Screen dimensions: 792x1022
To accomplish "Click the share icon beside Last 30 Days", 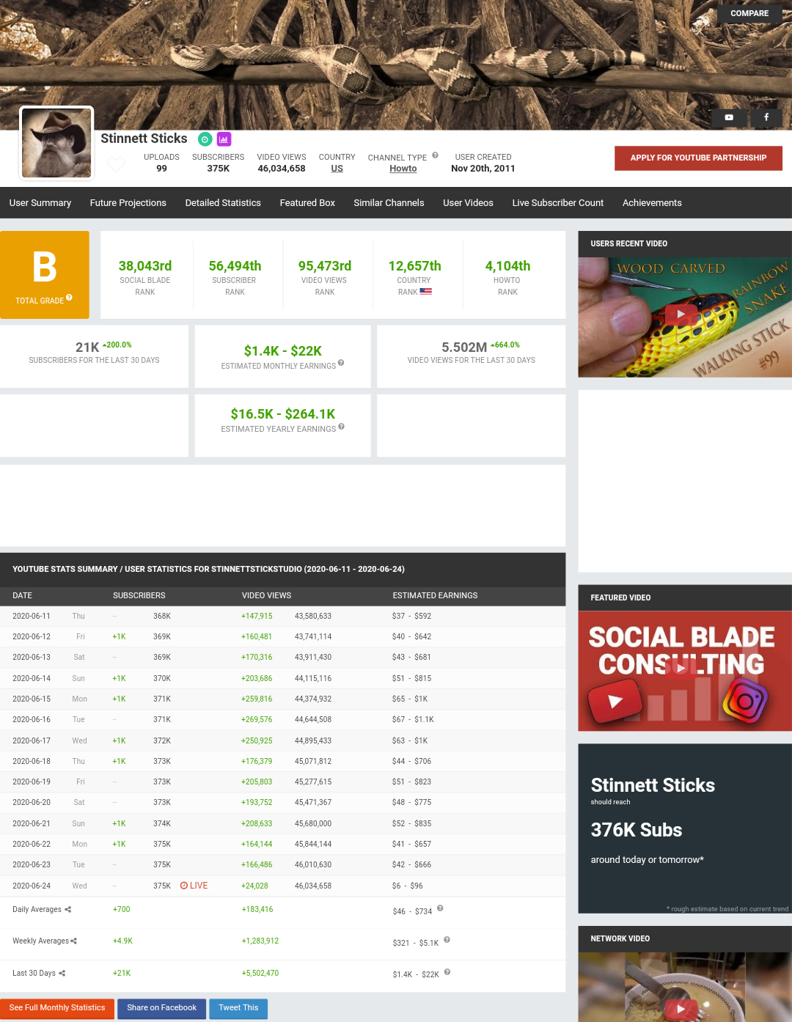I will point(62,974).
